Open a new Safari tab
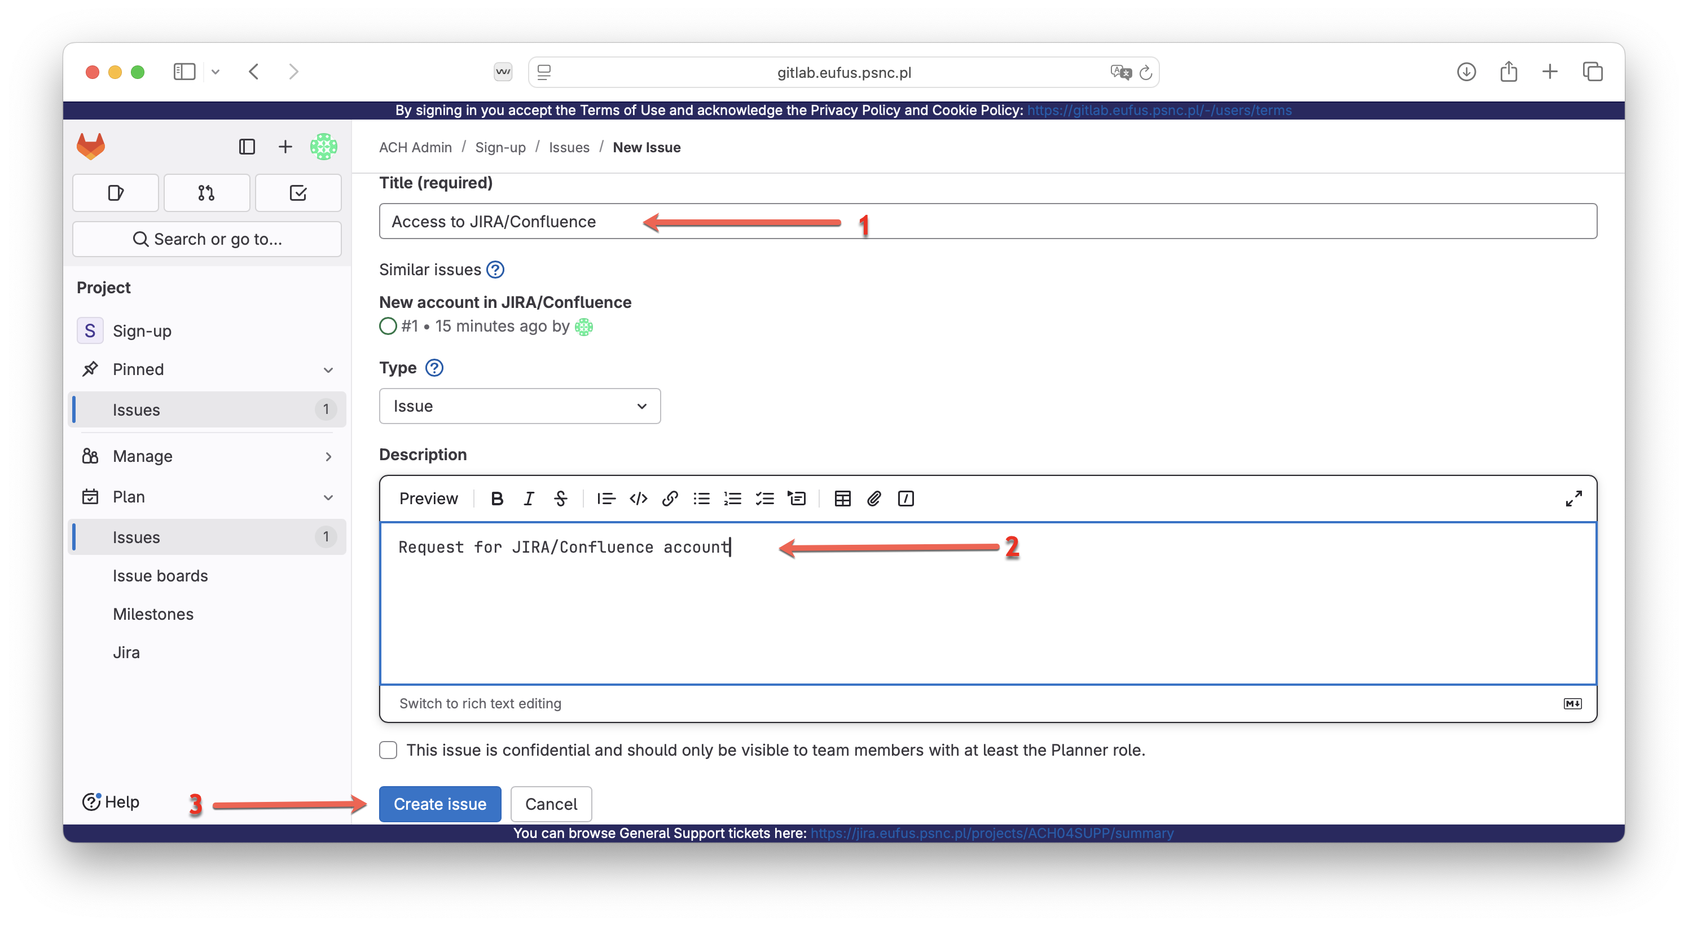 (x=1550, y=72)
